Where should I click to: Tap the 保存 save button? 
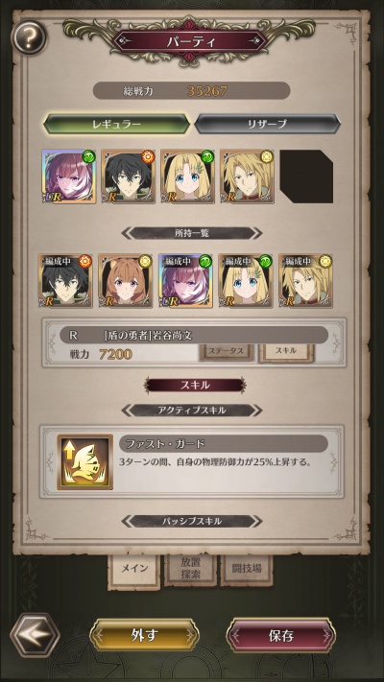click(x=281, y=635)
